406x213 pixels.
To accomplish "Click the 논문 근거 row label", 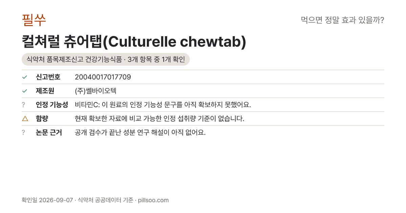I will pyautogui.click(x=49, y=133).
